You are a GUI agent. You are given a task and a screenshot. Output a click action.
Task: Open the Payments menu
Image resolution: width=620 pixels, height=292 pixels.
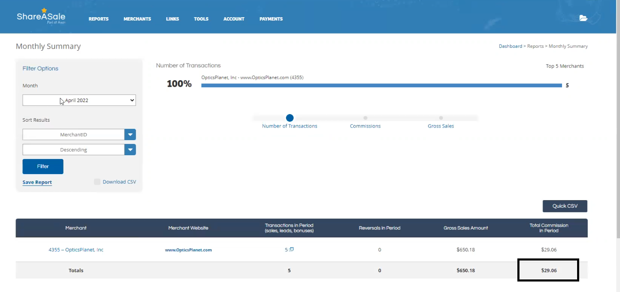[x=271, y=19]
